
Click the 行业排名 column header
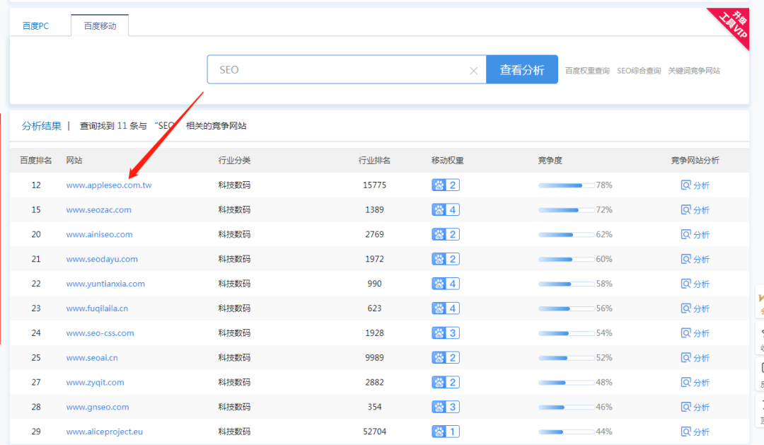pos(374,161)
